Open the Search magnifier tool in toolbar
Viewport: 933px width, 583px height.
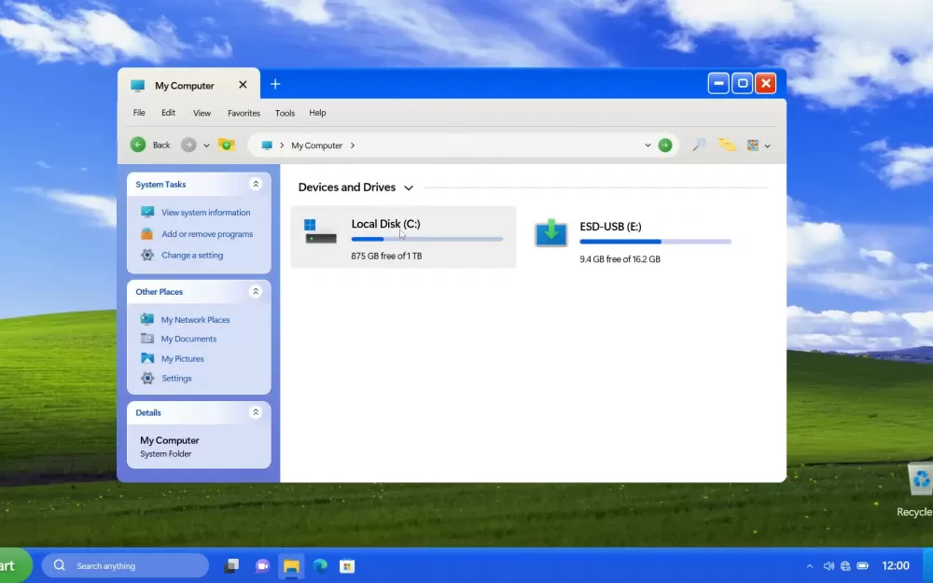(x=698, y=146)
